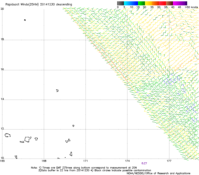The height and width of the screenshot is (175, 199).
Task: Pick the orange 25-30 knots legend swatch
Action: point(155,3)
